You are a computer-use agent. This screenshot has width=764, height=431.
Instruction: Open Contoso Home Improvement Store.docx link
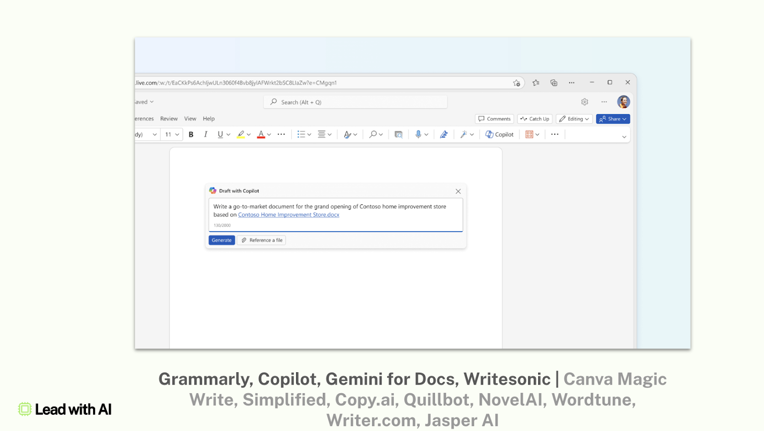point(288,215)
